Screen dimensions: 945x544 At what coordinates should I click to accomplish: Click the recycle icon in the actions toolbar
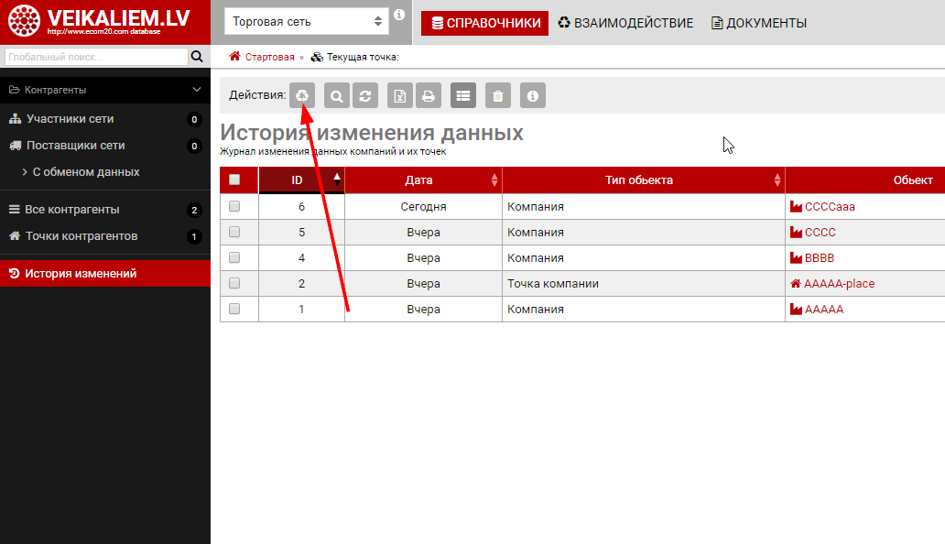coord(302,95)
